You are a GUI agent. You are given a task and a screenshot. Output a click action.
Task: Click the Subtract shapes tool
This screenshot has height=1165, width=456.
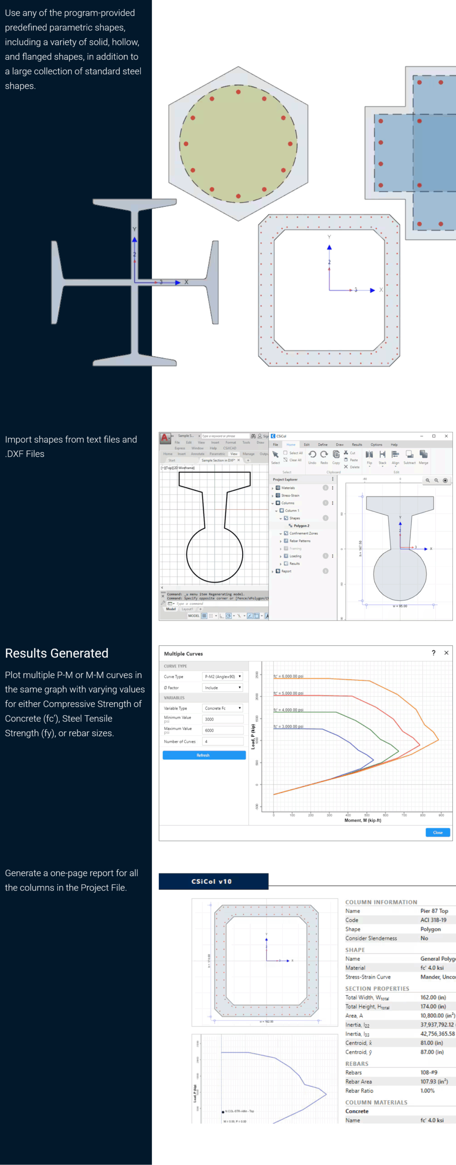[410, 455]
